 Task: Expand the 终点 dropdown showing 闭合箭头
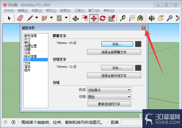click(x=109, y=90)
